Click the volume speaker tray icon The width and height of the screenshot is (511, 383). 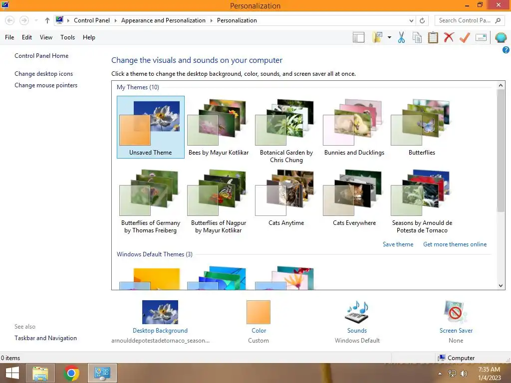(x=464, y=374)
